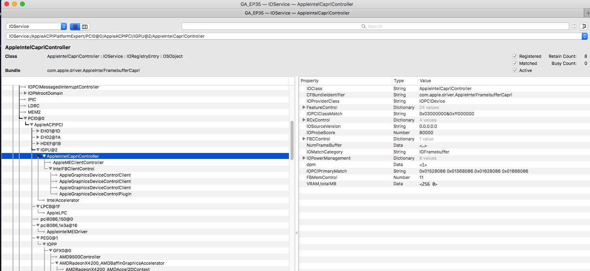Select the AppleIntelMEIDriver entry
Screen dimensions: 590x271
(x=67, y=232)
